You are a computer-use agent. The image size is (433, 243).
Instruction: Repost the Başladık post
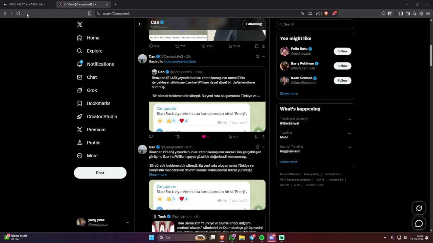click(x=177, y=137)
